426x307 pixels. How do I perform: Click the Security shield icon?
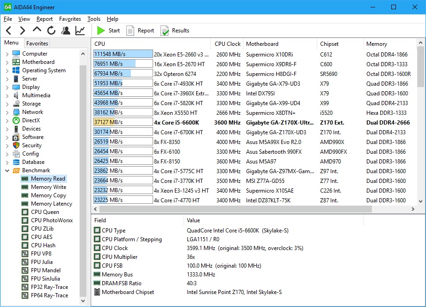(x=16, y=145)
